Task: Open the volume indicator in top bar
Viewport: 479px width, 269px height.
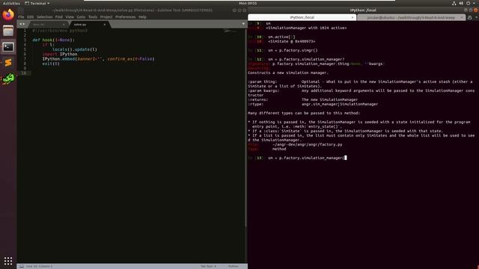Action: (461, 3)
